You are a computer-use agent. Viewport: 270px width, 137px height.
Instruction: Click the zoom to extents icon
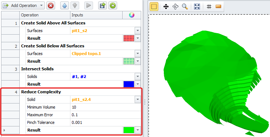197,7
